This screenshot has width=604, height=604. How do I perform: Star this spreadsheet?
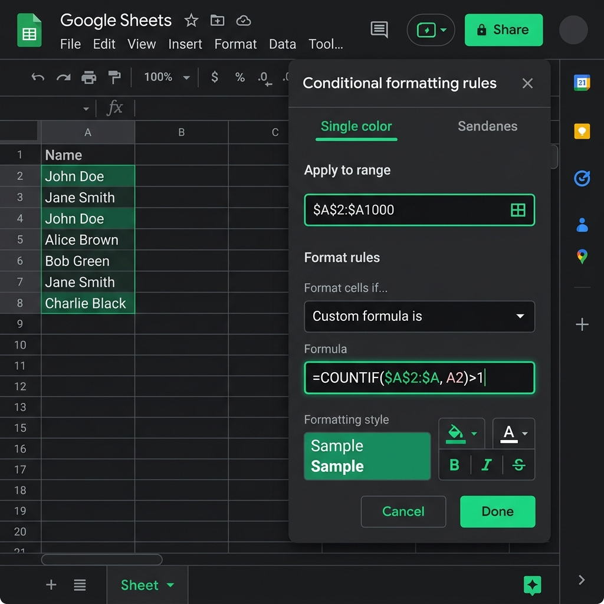[191, 21]
